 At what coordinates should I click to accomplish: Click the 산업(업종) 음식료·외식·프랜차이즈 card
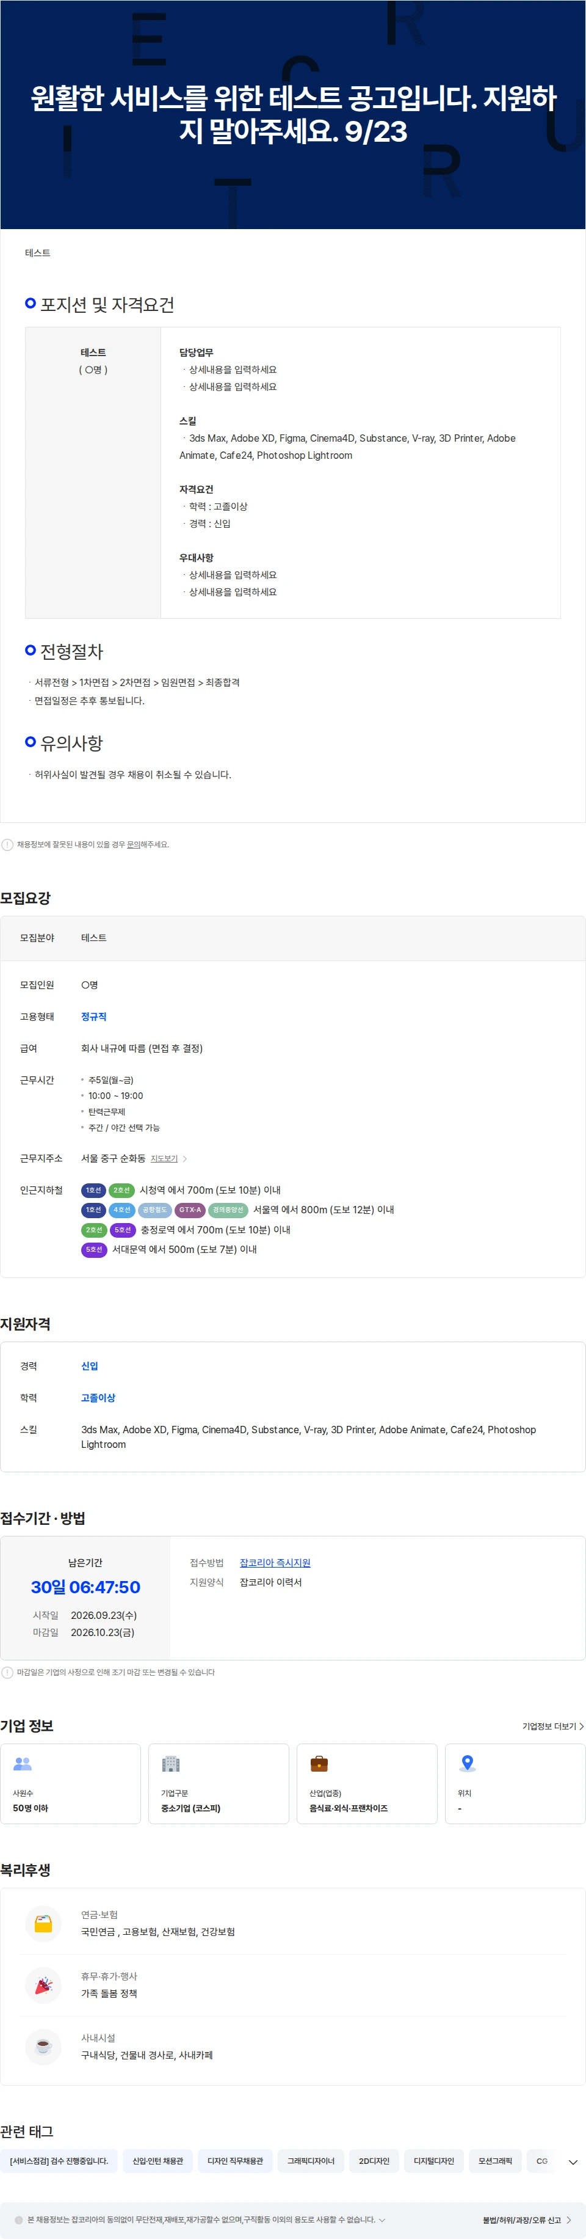click(367, 1783)
